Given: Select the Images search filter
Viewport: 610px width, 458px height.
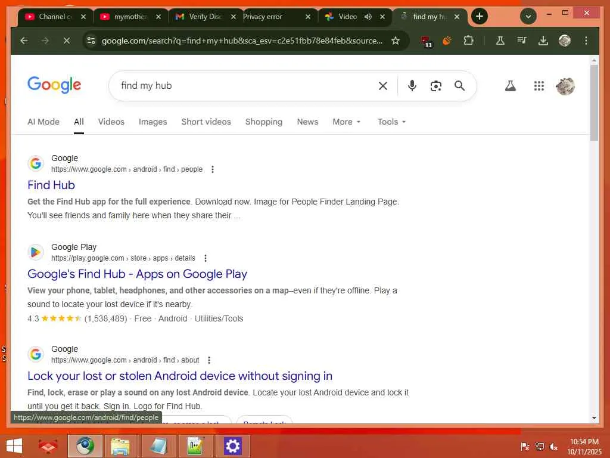Looking at the screenshot, I should click(153, 122).
